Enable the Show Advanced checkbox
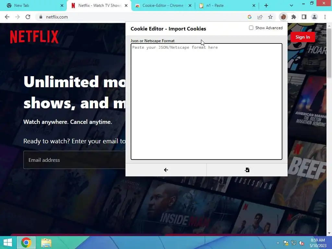332x249 pixels. (251, 28)
